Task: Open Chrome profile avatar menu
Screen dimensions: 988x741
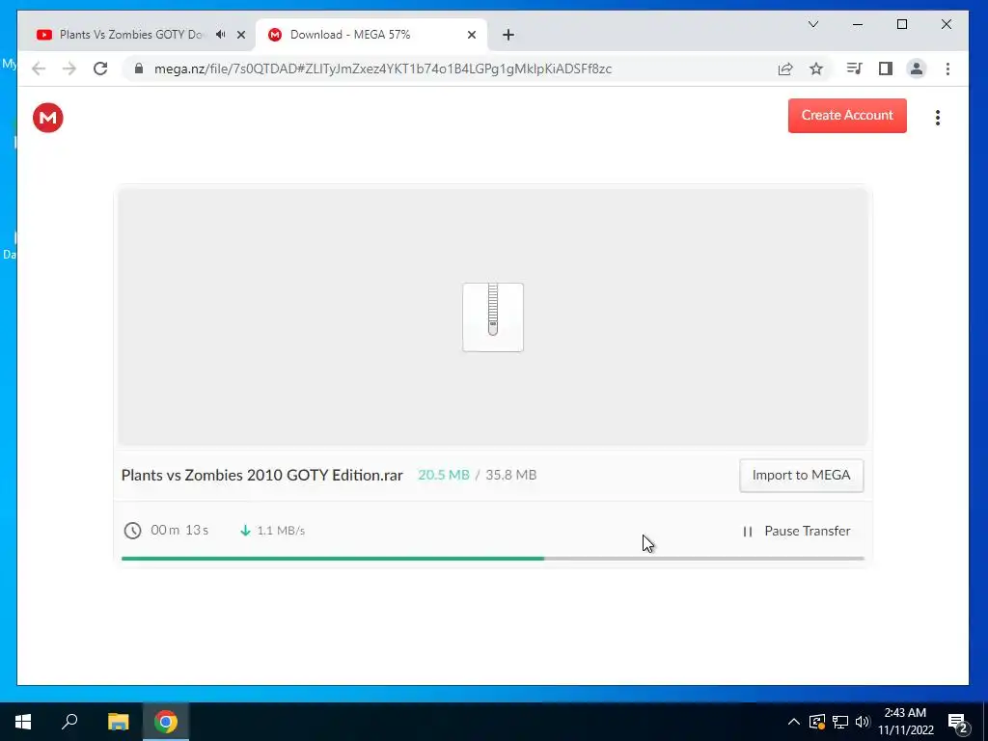Action: tap(917, 69)
